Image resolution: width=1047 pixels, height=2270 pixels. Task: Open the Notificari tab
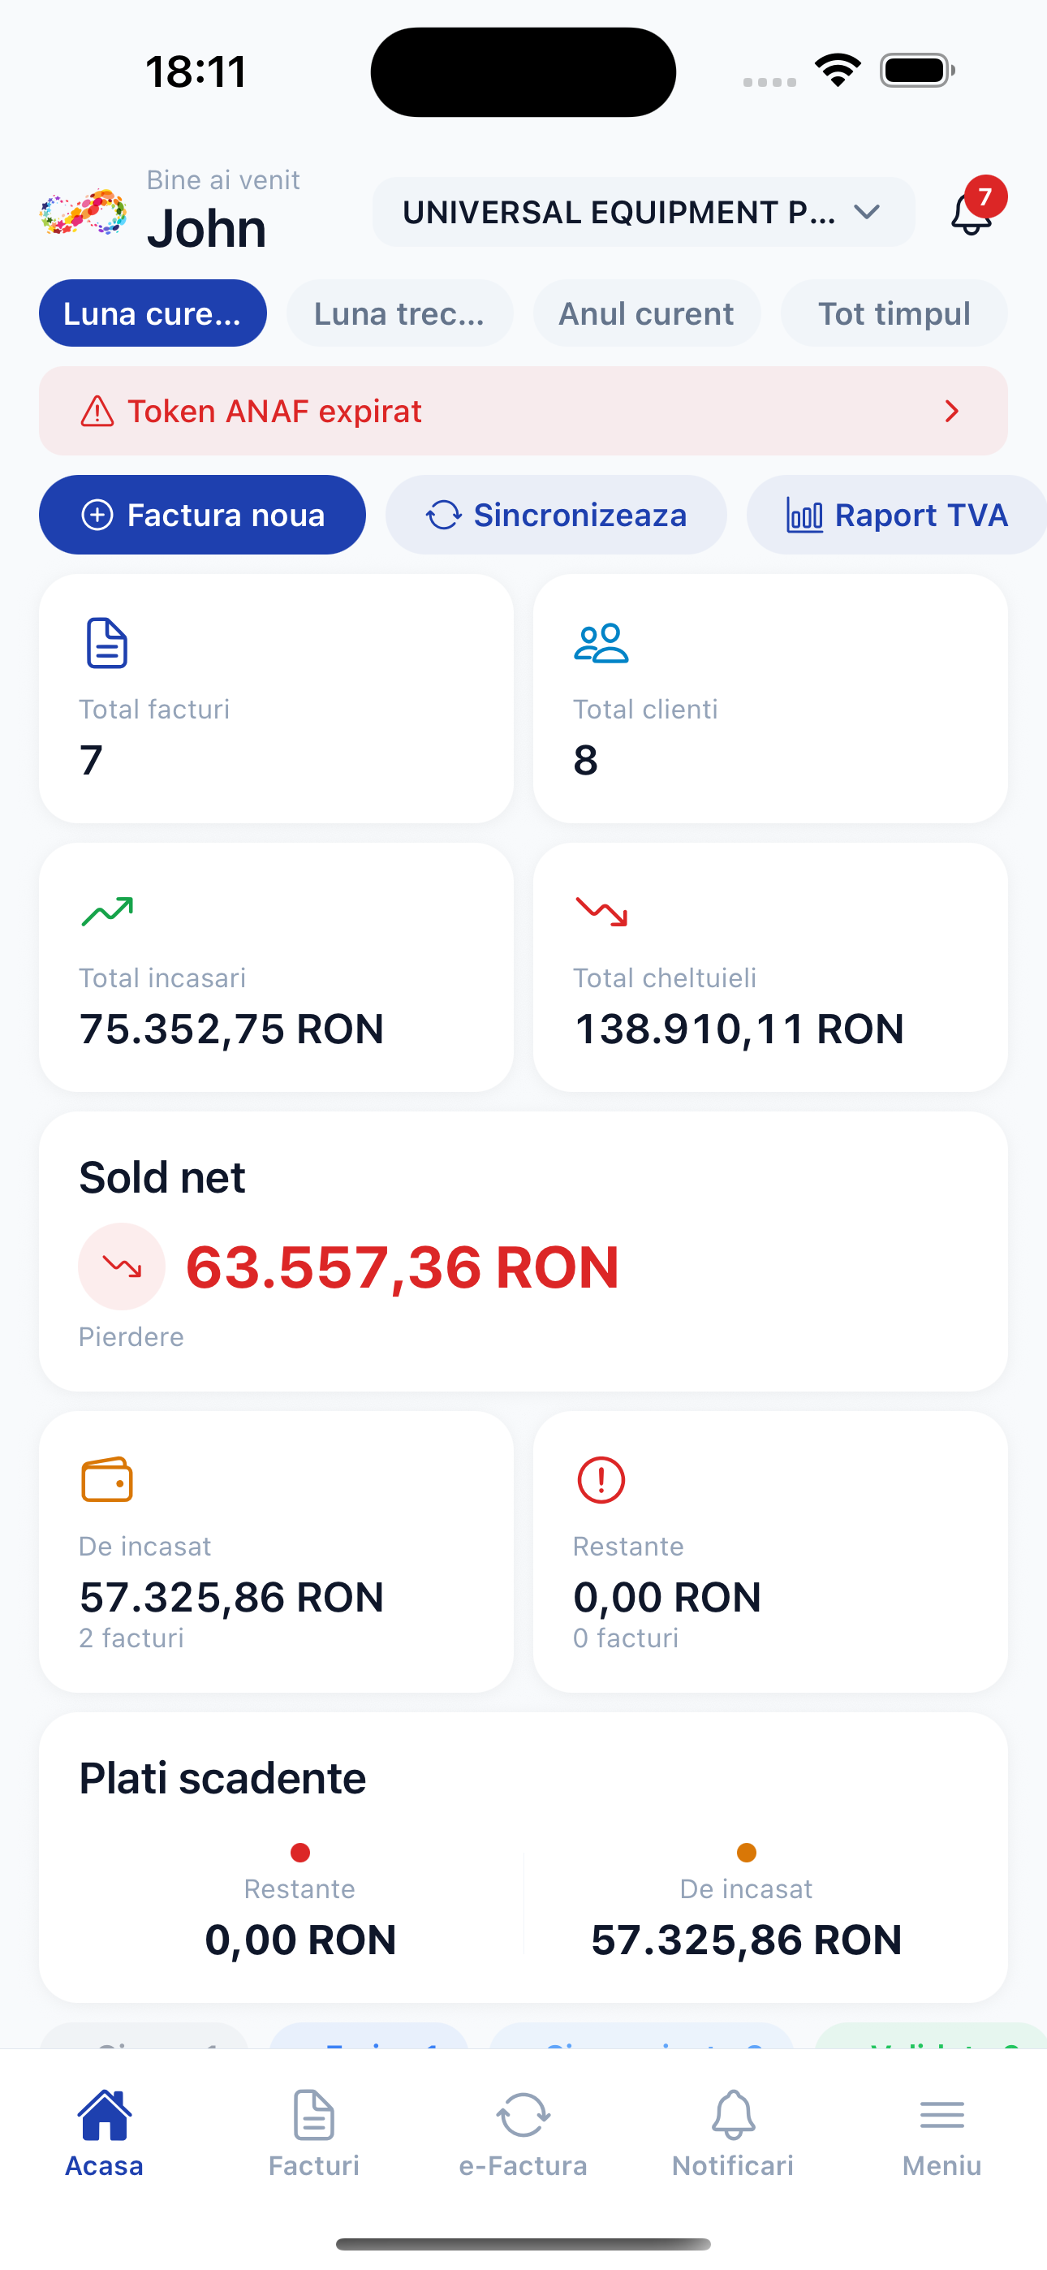(x=732, y=2134)
